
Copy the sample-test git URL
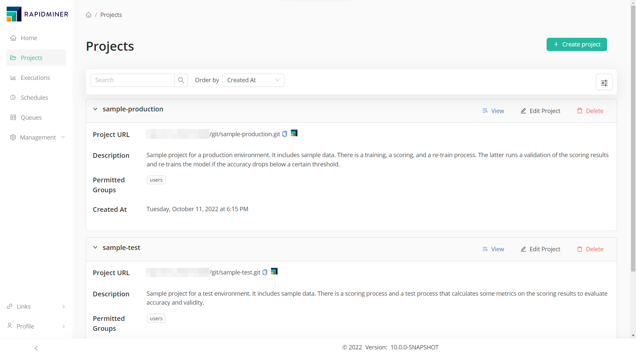(x=265, y=272)
